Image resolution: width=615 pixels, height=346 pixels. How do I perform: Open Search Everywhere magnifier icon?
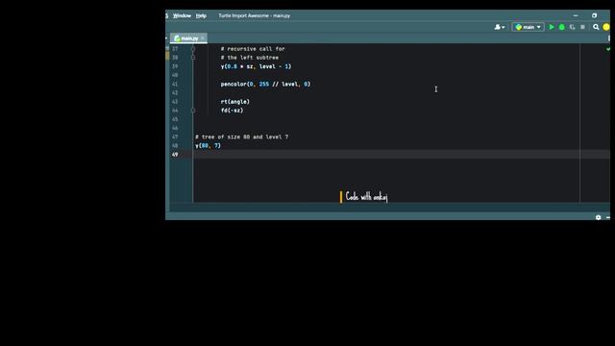tap(596, 27)
